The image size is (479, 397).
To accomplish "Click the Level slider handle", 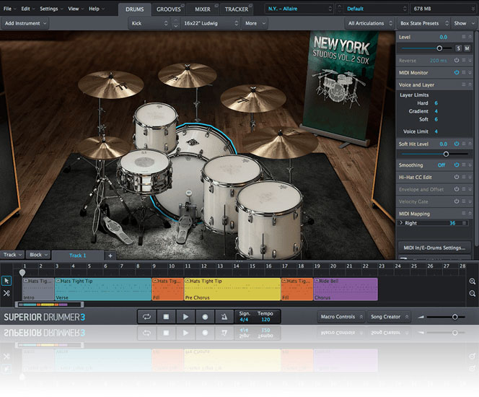I will (439, 48).
